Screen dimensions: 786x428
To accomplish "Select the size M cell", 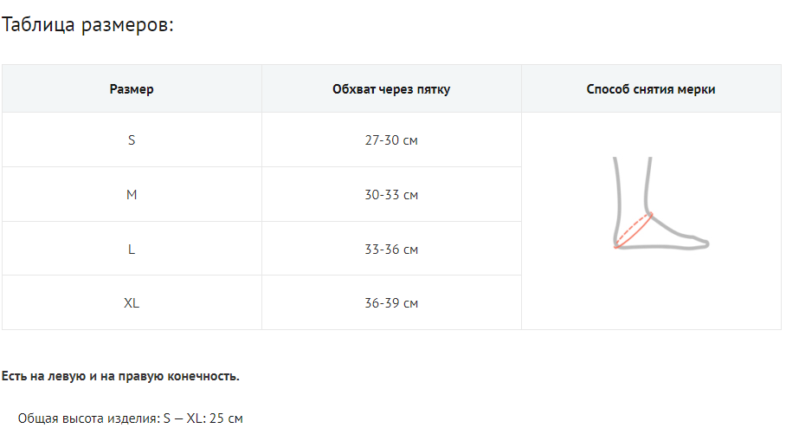I will coord(132,195).
